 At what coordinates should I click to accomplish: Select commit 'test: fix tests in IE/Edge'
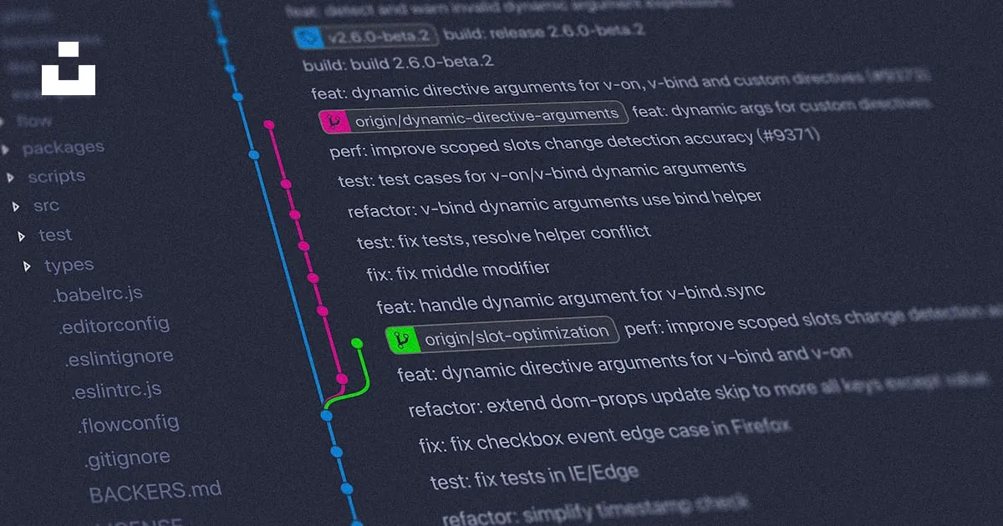click(534, 478)
